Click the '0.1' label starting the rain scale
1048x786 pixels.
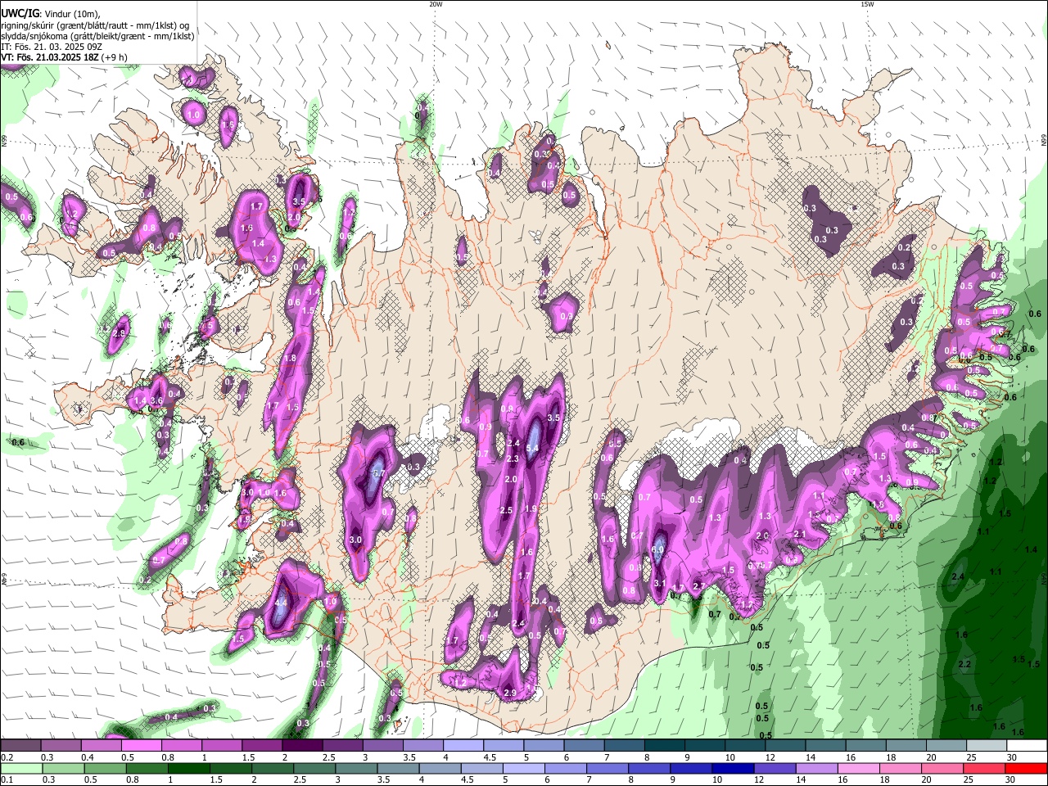tap(7, 779)
